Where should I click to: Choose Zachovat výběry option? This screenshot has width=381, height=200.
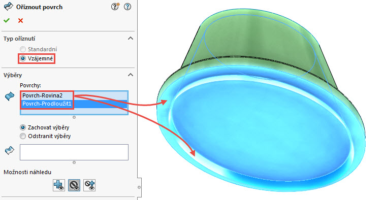(x=23, y=127)
